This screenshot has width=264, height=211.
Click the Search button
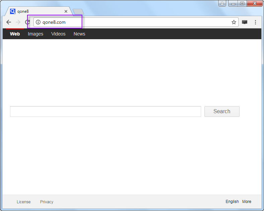coord(222,112)
